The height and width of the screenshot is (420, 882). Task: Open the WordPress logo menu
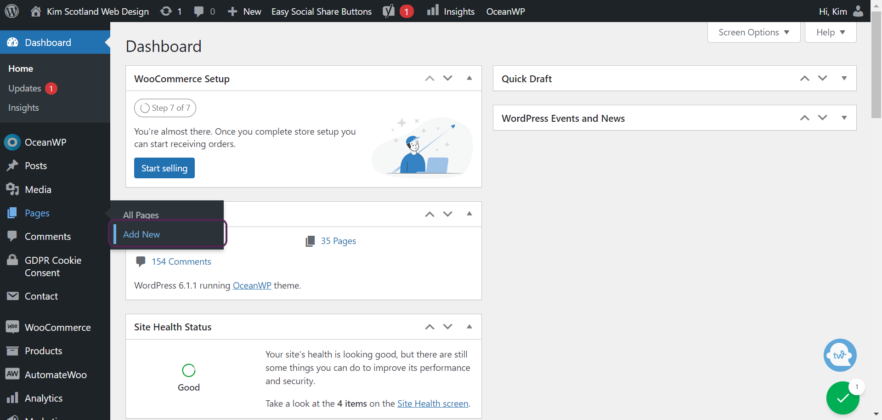pyautogui.click(x=11, y=11)
